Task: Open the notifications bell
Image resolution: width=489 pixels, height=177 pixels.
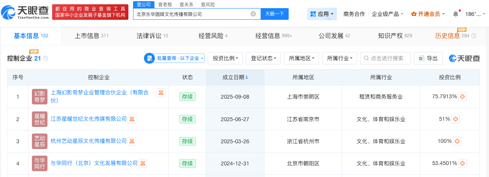Action: (x=456, y=14)
